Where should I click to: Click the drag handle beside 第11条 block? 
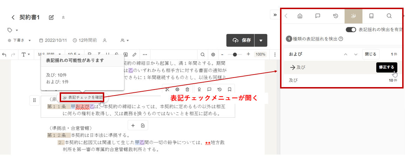pyautogui.click(x=34, y=100)
